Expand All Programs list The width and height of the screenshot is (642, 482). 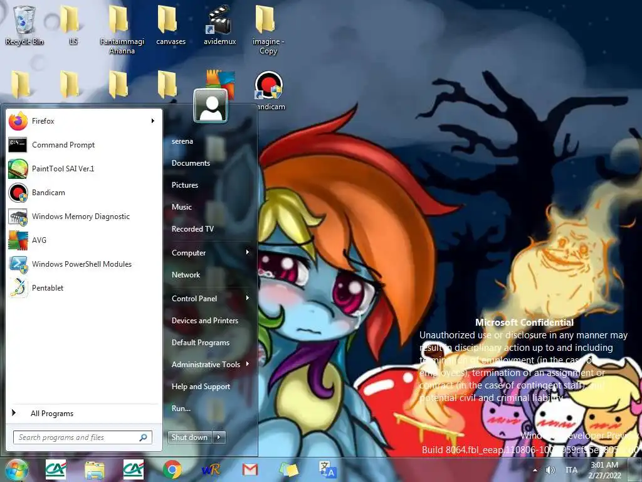tap(51, 414)
